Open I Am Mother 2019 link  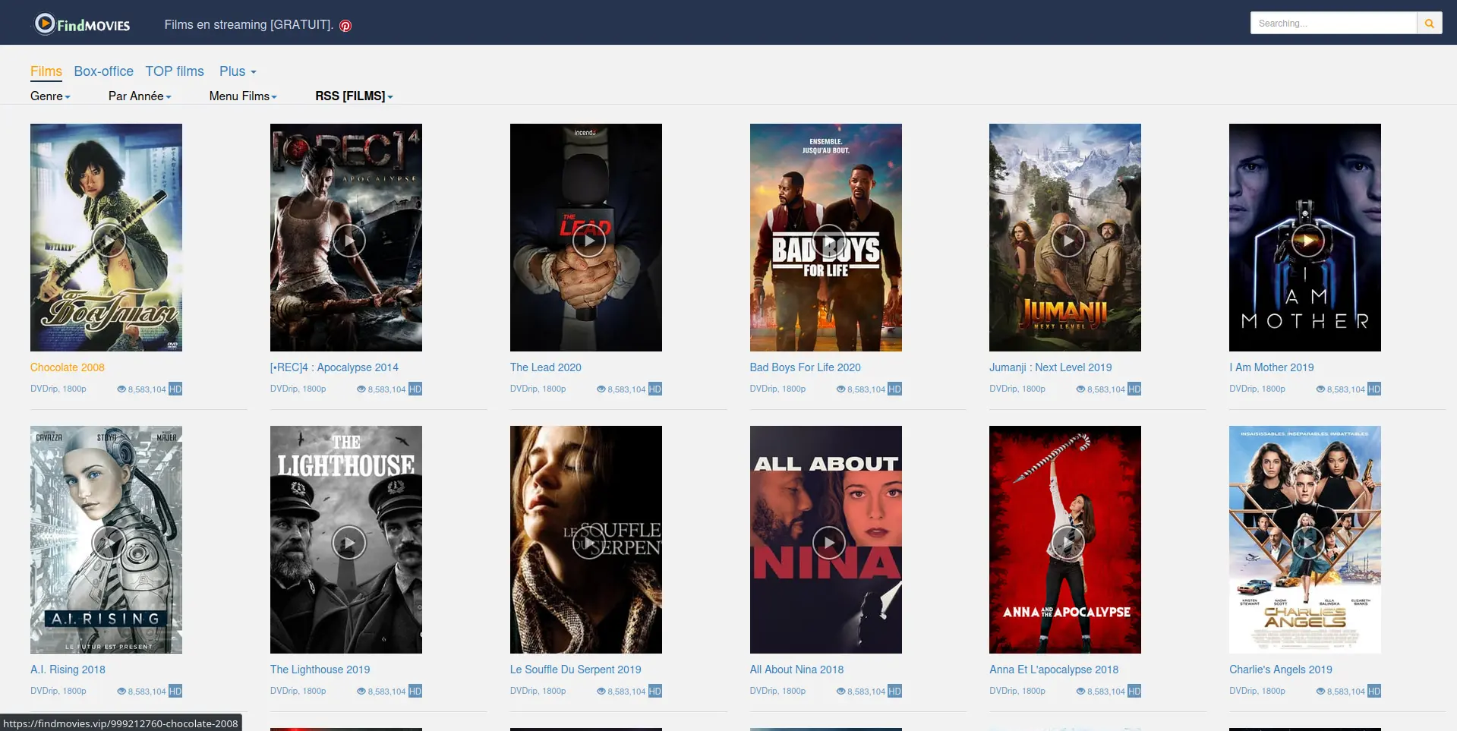pos(1272,367)
